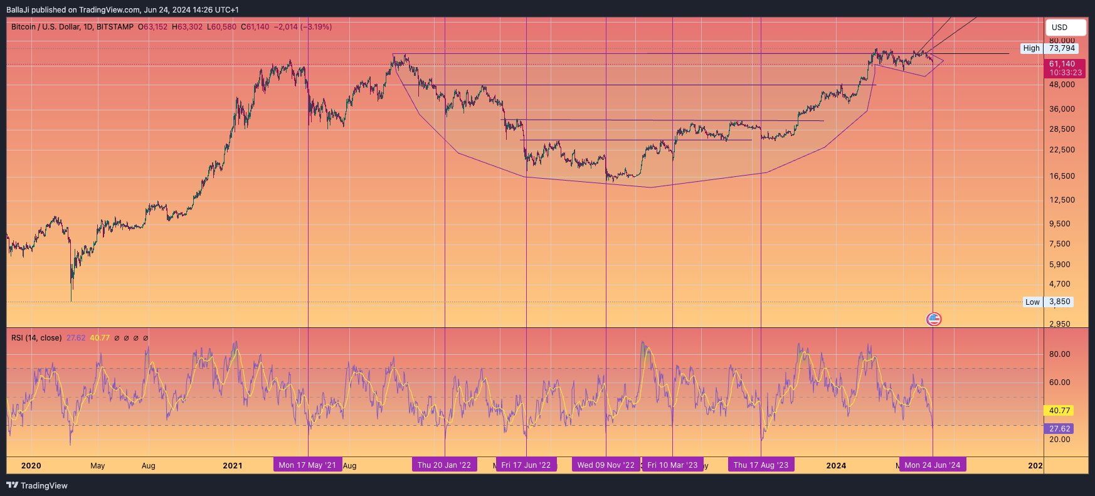Click the 60.00 RSI axis label
The image size is (1095, 496).
click(1060, 383)
